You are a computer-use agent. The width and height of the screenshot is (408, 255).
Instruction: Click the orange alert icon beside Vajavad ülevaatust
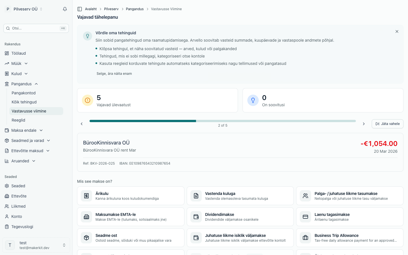88,100
